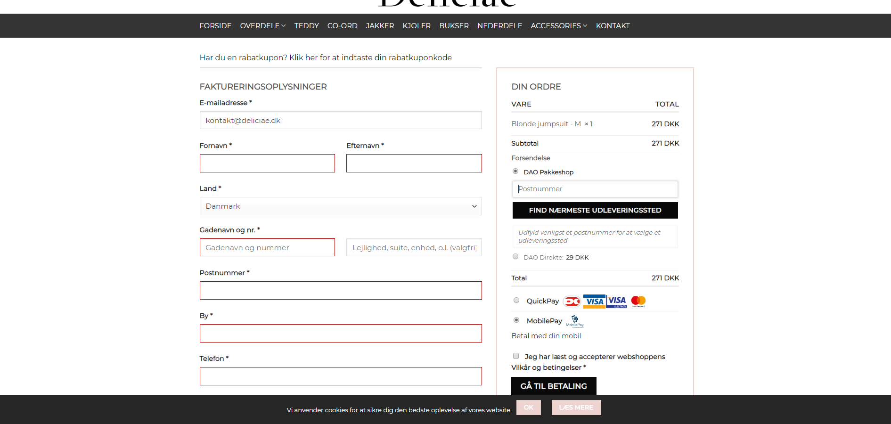Click the blue Visa card icon
This screenshot has width=891, height=424.
pos(594,302)
